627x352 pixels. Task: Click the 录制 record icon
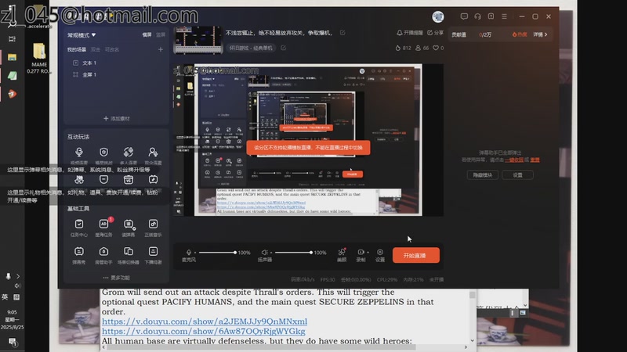(x=361, y=252)
